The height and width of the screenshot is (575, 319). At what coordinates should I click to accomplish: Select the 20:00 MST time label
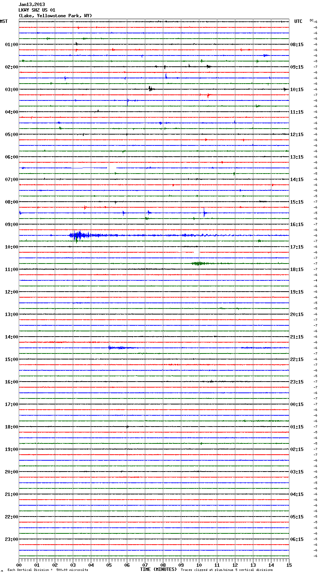[x=12, y=472]
